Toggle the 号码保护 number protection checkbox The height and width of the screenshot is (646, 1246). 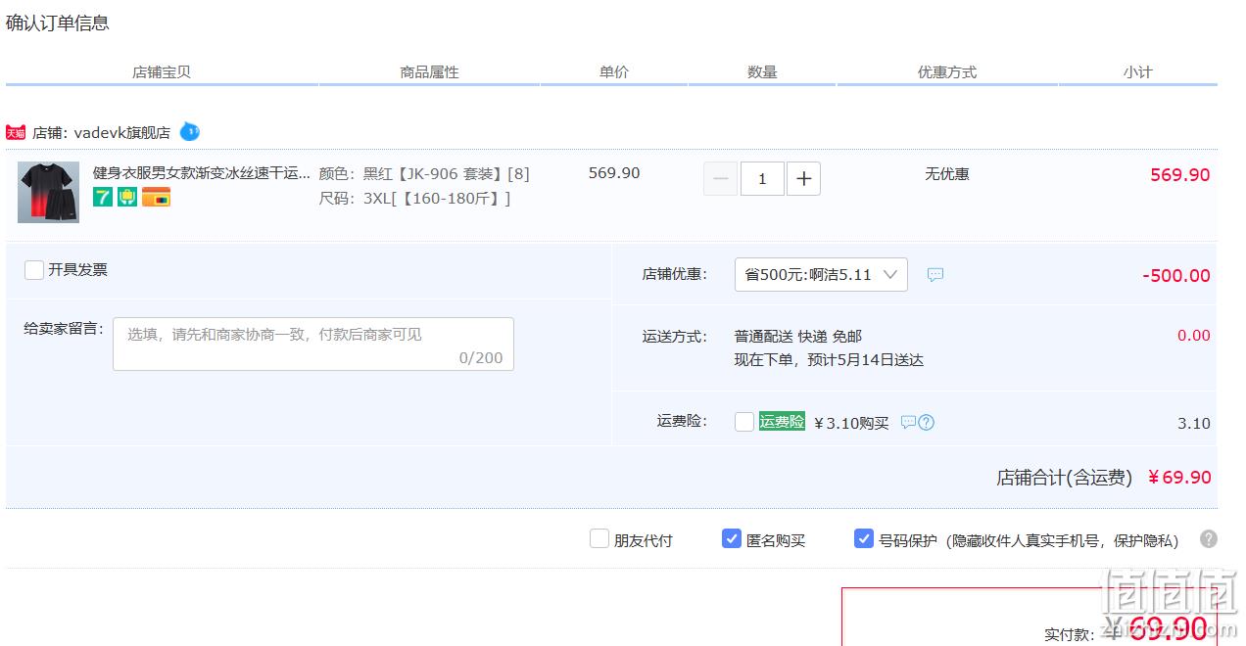point(864,538)
